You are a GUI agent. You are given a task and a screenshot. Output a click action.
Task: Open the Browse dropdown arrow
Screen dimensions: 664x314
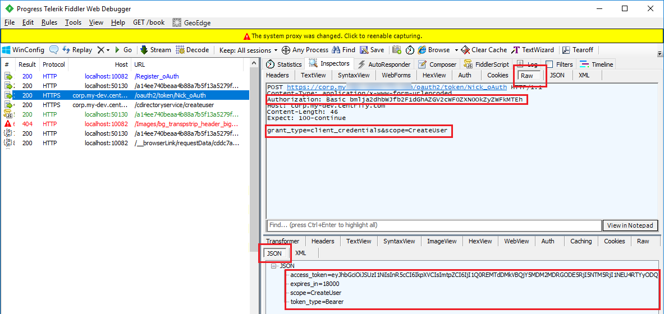coord(456,50)
